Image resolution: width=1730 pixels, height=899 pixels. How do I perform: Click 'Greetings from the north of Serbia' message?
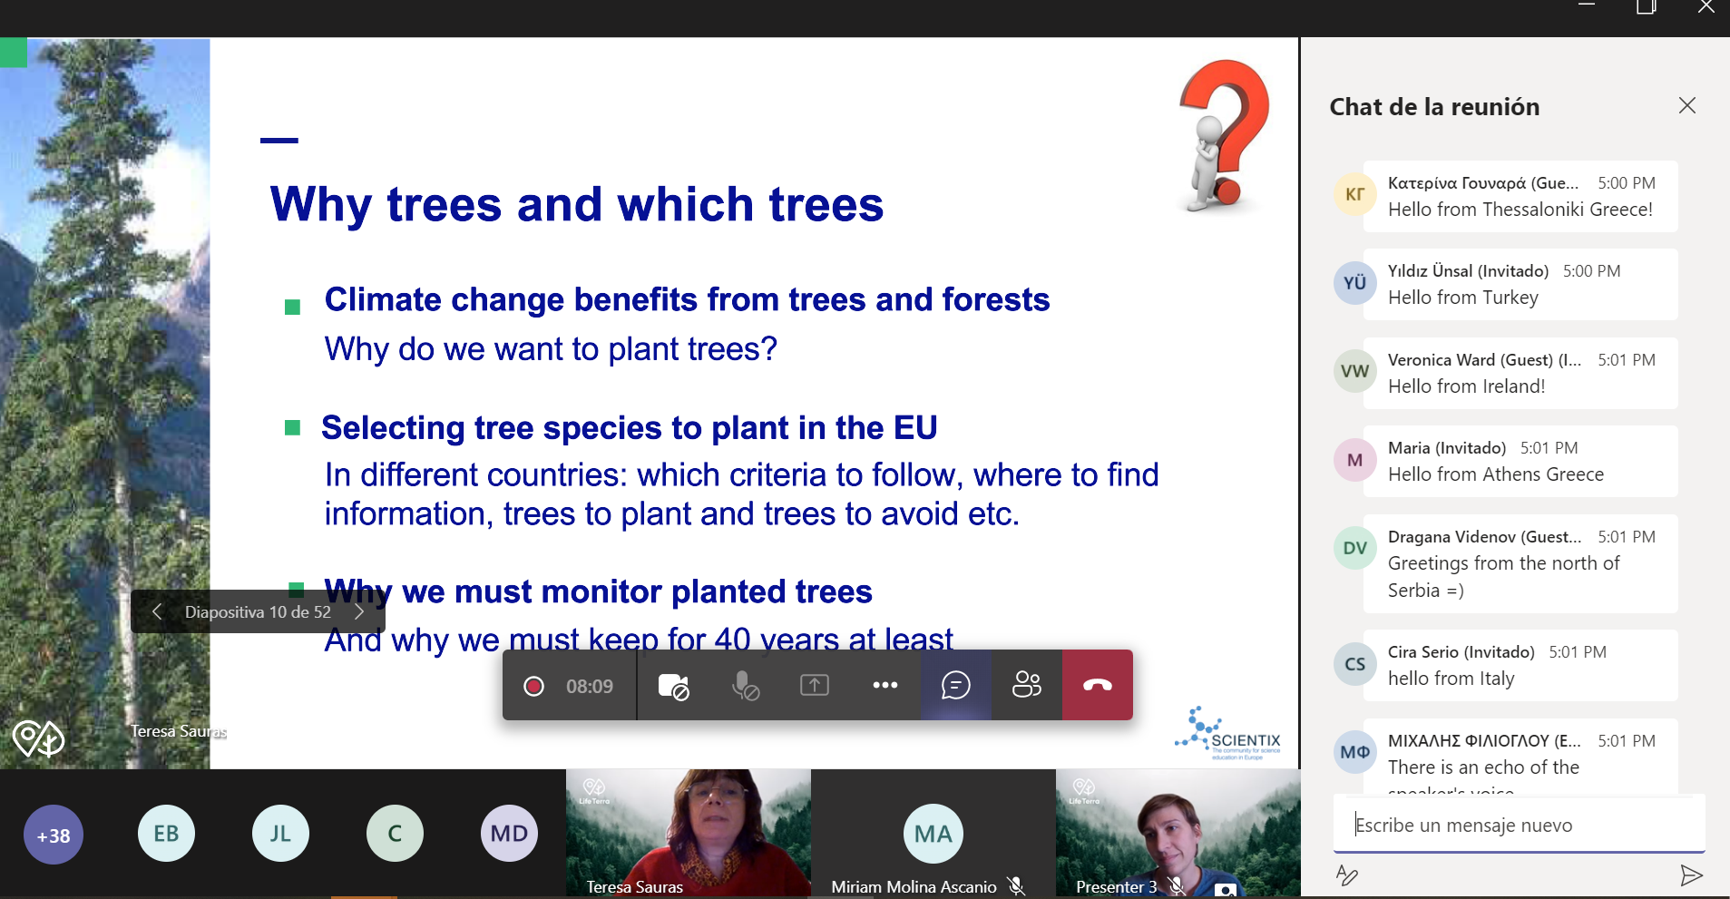[x=1503, y=577]
